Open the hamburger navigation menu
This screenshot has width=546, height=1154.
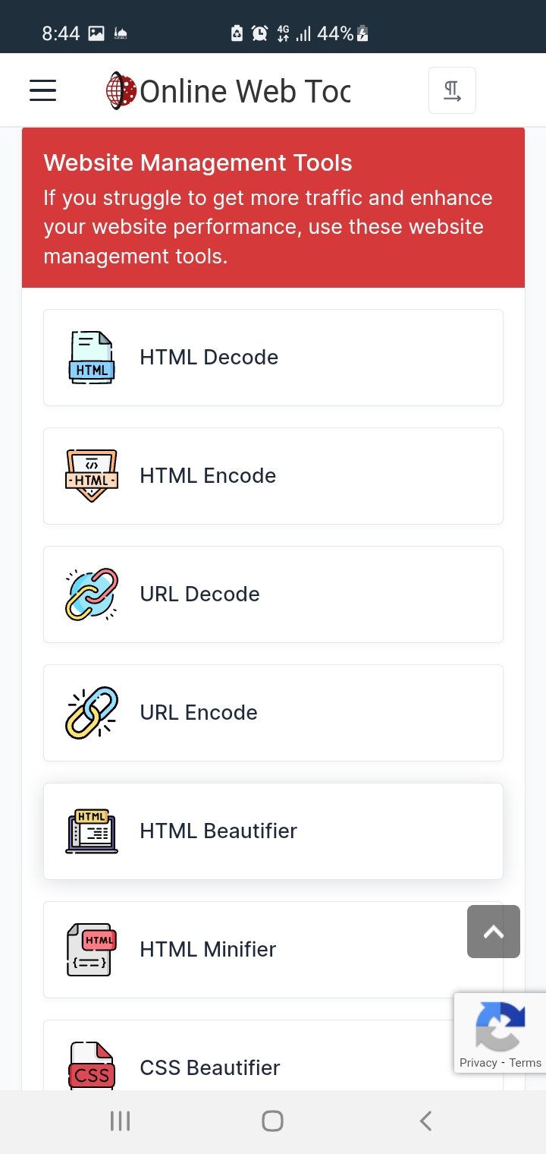click(43, 91)
